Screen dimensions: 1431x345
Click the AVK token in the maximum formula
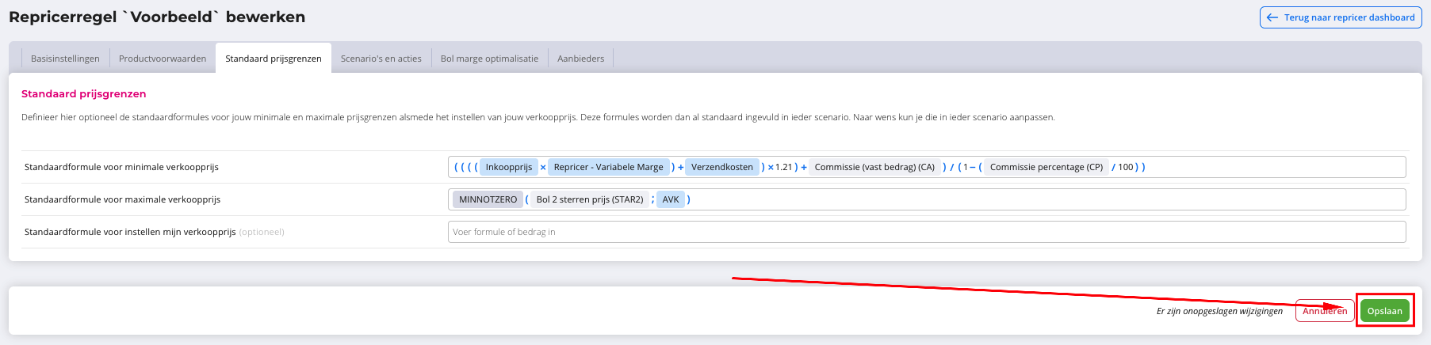pos(671,199)
